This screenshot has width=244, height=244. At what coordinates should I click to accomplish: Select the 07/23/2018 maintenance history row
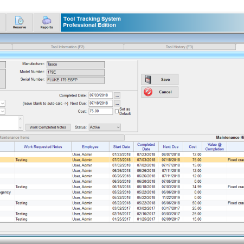(x=122, y=155)
